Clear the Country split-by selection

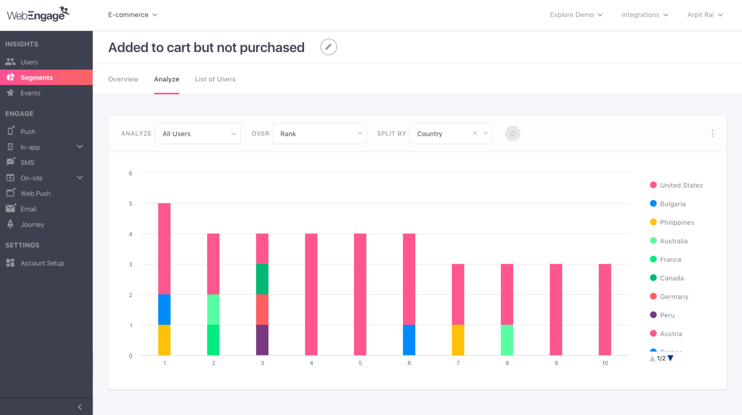pyautogui.click(x=475, y=133)
